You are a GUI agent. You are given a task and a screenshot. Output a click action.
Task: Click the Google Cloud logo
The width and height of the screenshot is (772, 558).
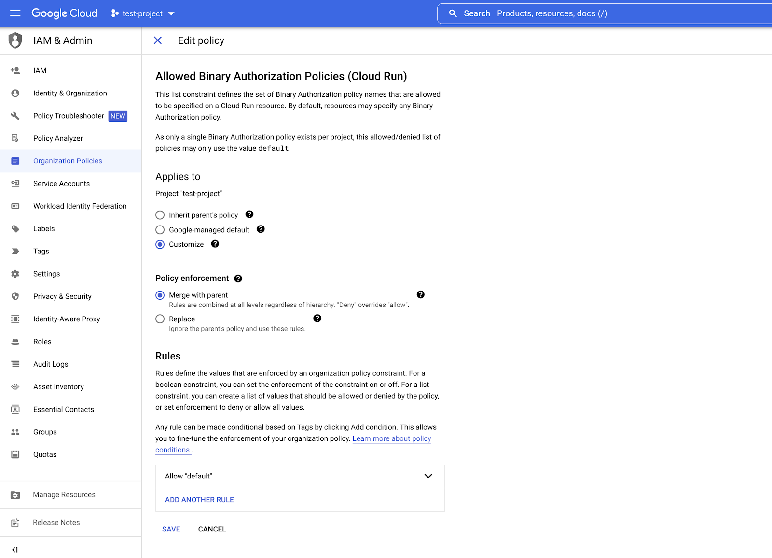pyautogui.click(x=64, y=13)
